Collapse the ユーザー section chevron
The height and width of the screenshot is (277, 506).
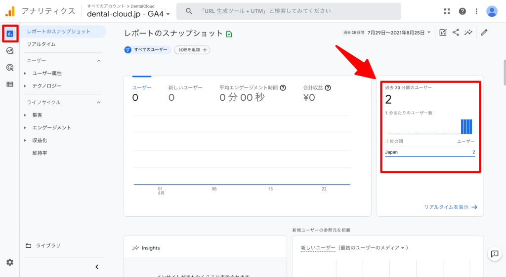point(99,61)
